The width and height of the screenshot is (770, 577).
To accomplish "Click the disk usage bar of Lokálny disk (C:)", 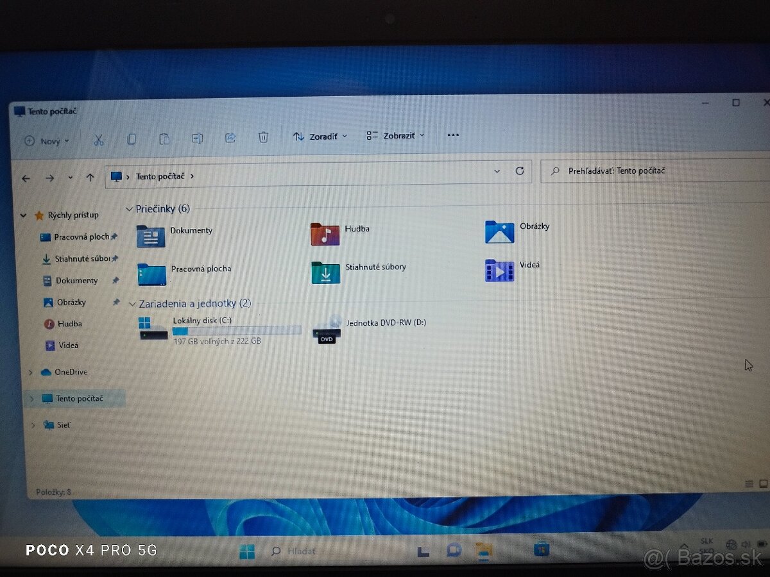I will 237,330.
